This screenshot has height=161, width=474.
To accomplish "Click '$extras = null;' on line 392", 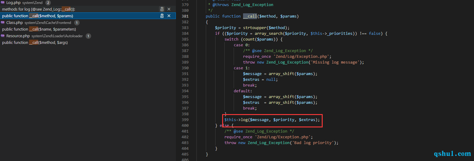I will [260, 80].
